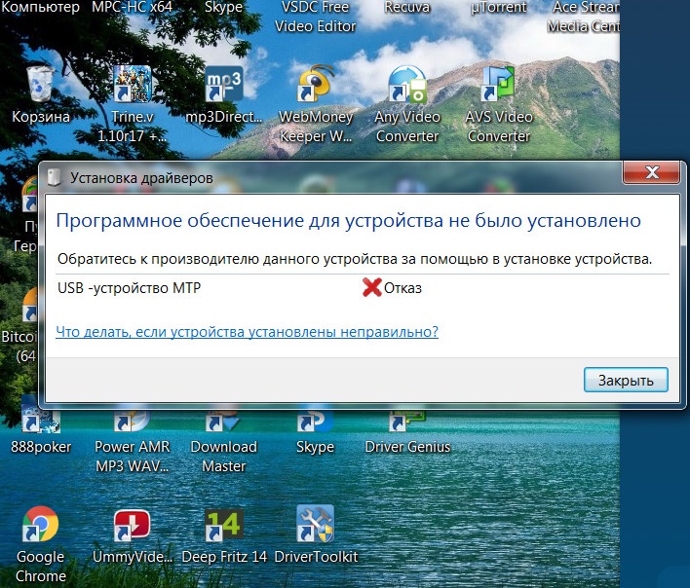Select the Корзина recycle bin icon
Image resolution: width=690 pixels, height=588 pixels.
(x=41, y=88)
